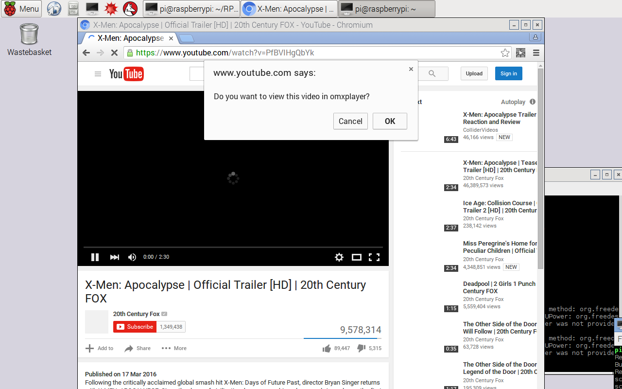
Task: Like the video with thumbs up
Action: [x=327, y=348]
